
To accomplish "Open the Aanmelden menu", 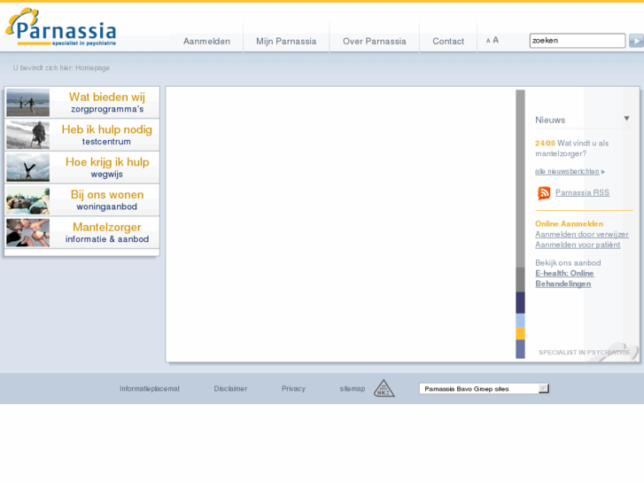I will click(206, 41).
